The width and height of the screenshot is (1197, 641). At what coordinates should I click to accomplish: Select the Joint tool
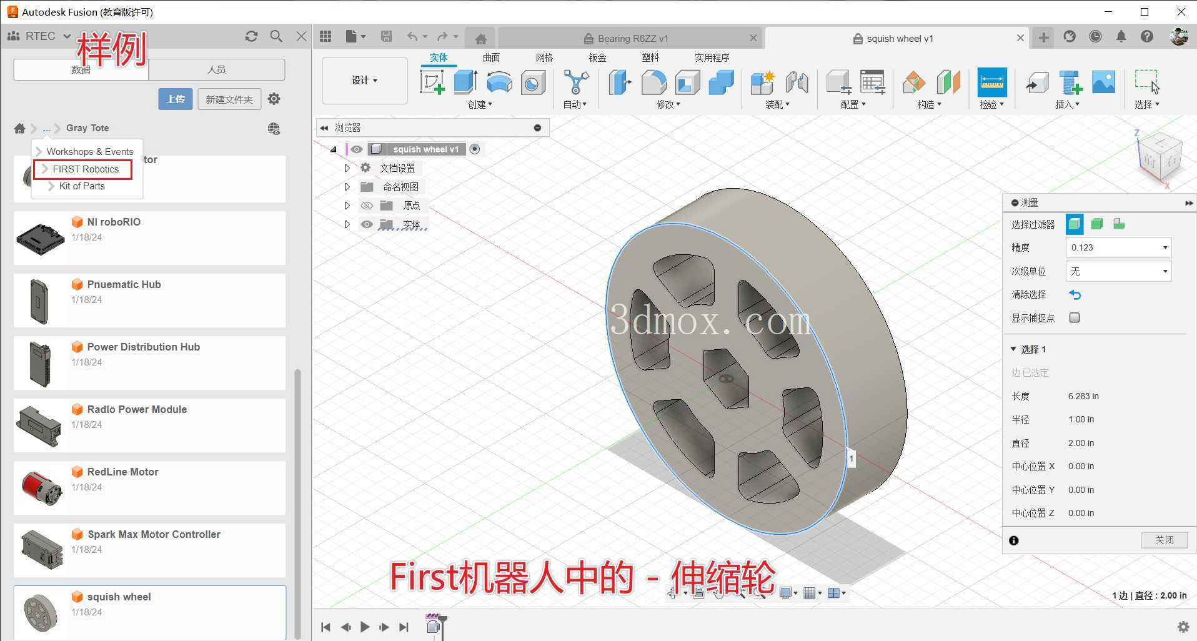click(797, 82)
